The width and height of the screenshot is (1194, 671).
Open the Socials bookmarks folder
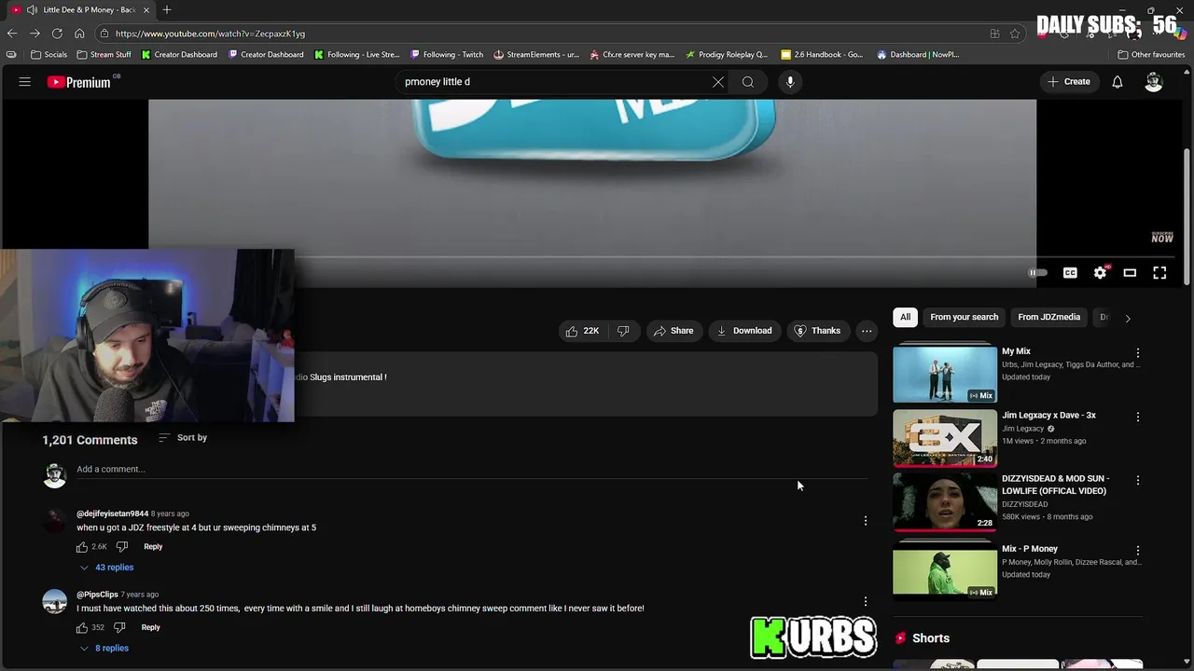(49, 54)
